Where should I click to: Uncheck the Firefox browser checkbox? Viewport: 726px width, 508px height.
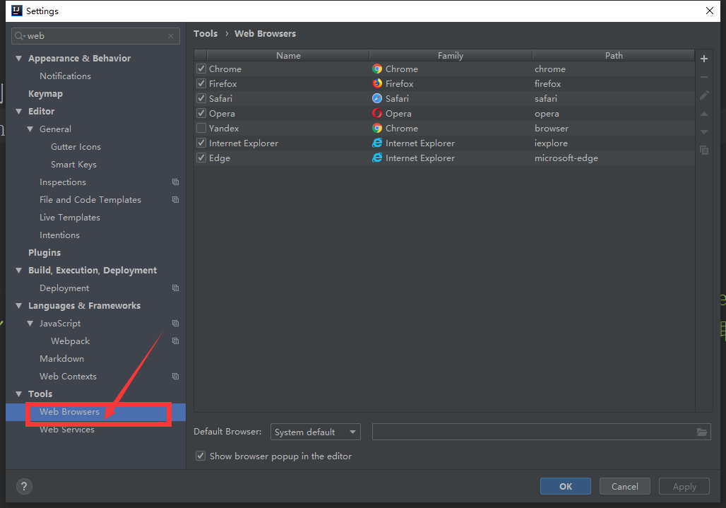(201, 84)
